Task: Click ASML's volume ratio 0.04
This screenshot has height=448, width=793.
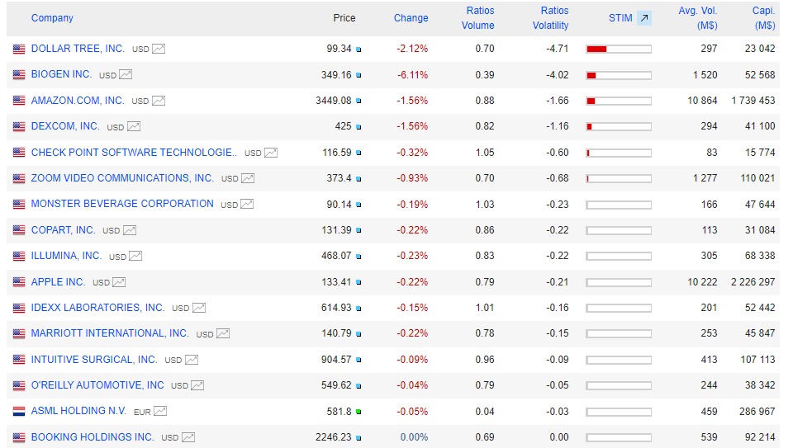Action: pyautogui.click(x=485, y=411)
